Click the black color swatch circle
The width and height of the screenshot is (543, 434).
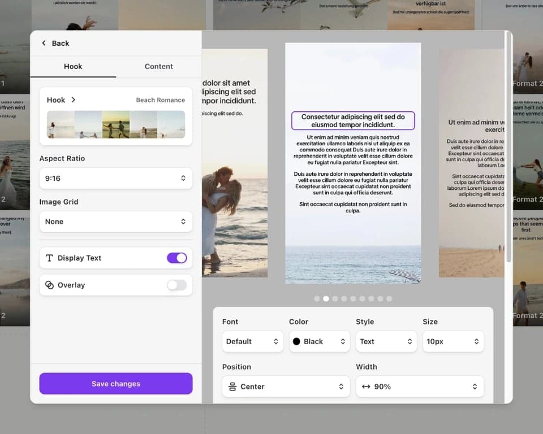296,341
